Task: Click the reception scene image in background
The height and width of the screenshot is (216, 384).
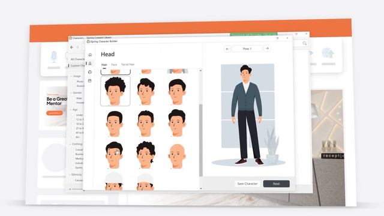Action: pyautogui.click(x=328, y=148)
